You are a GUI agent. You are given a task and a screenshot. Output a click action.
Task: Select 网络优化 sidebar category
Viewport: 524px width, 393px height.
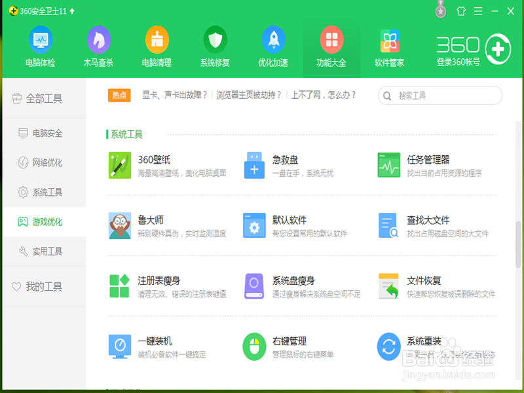pyautogui.click(x=44, y=162)
